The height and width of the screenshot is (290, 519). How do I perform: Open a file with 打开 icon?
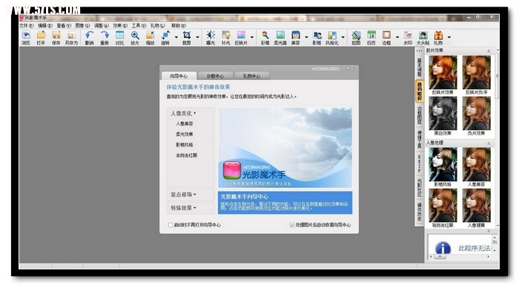tap(41, 35)
